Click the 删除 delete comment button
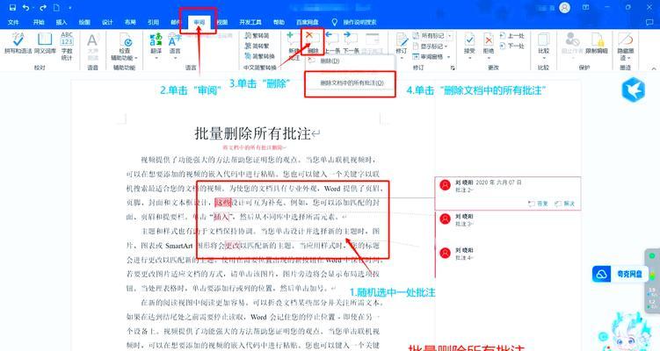This screenshot has height=351, width=660. tap(313, 42)
